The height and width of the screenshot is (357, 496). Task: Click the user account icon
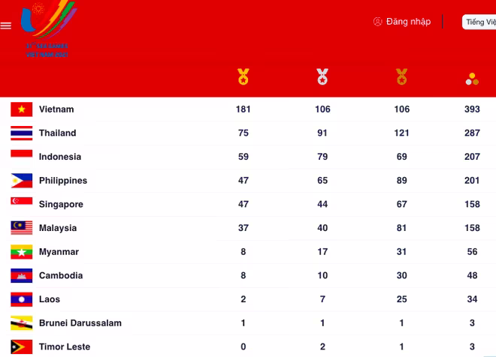tap(378, 22)
